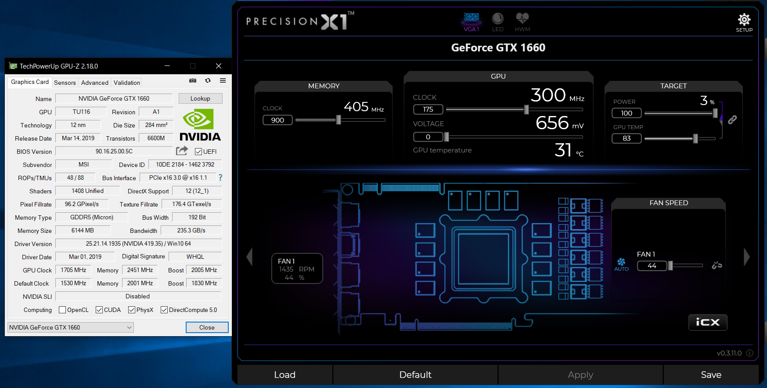Open the VGA 1 section in Precision X1
767x388 pixels.
pyautogui.click(x=472, y=22)
